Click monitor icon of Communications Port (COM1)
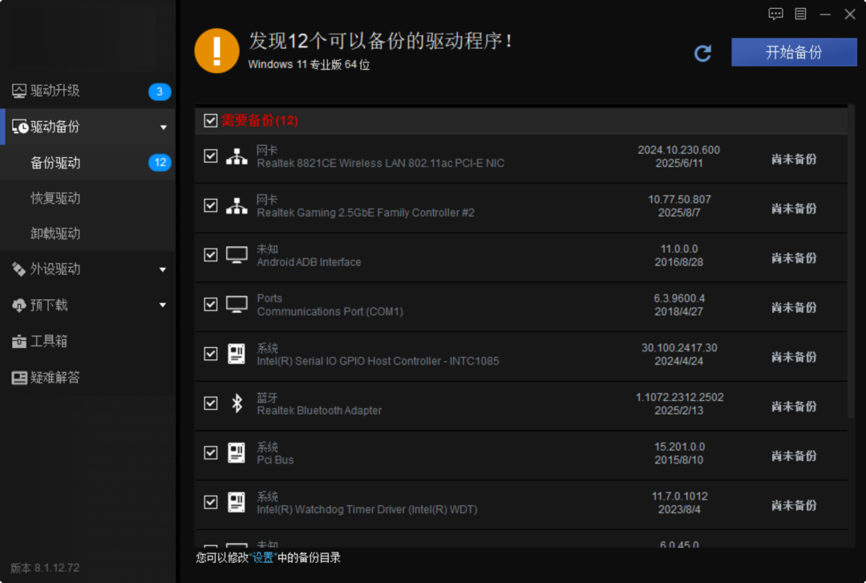The height and width of the screenshot is (583, 866). pos(237,305)
